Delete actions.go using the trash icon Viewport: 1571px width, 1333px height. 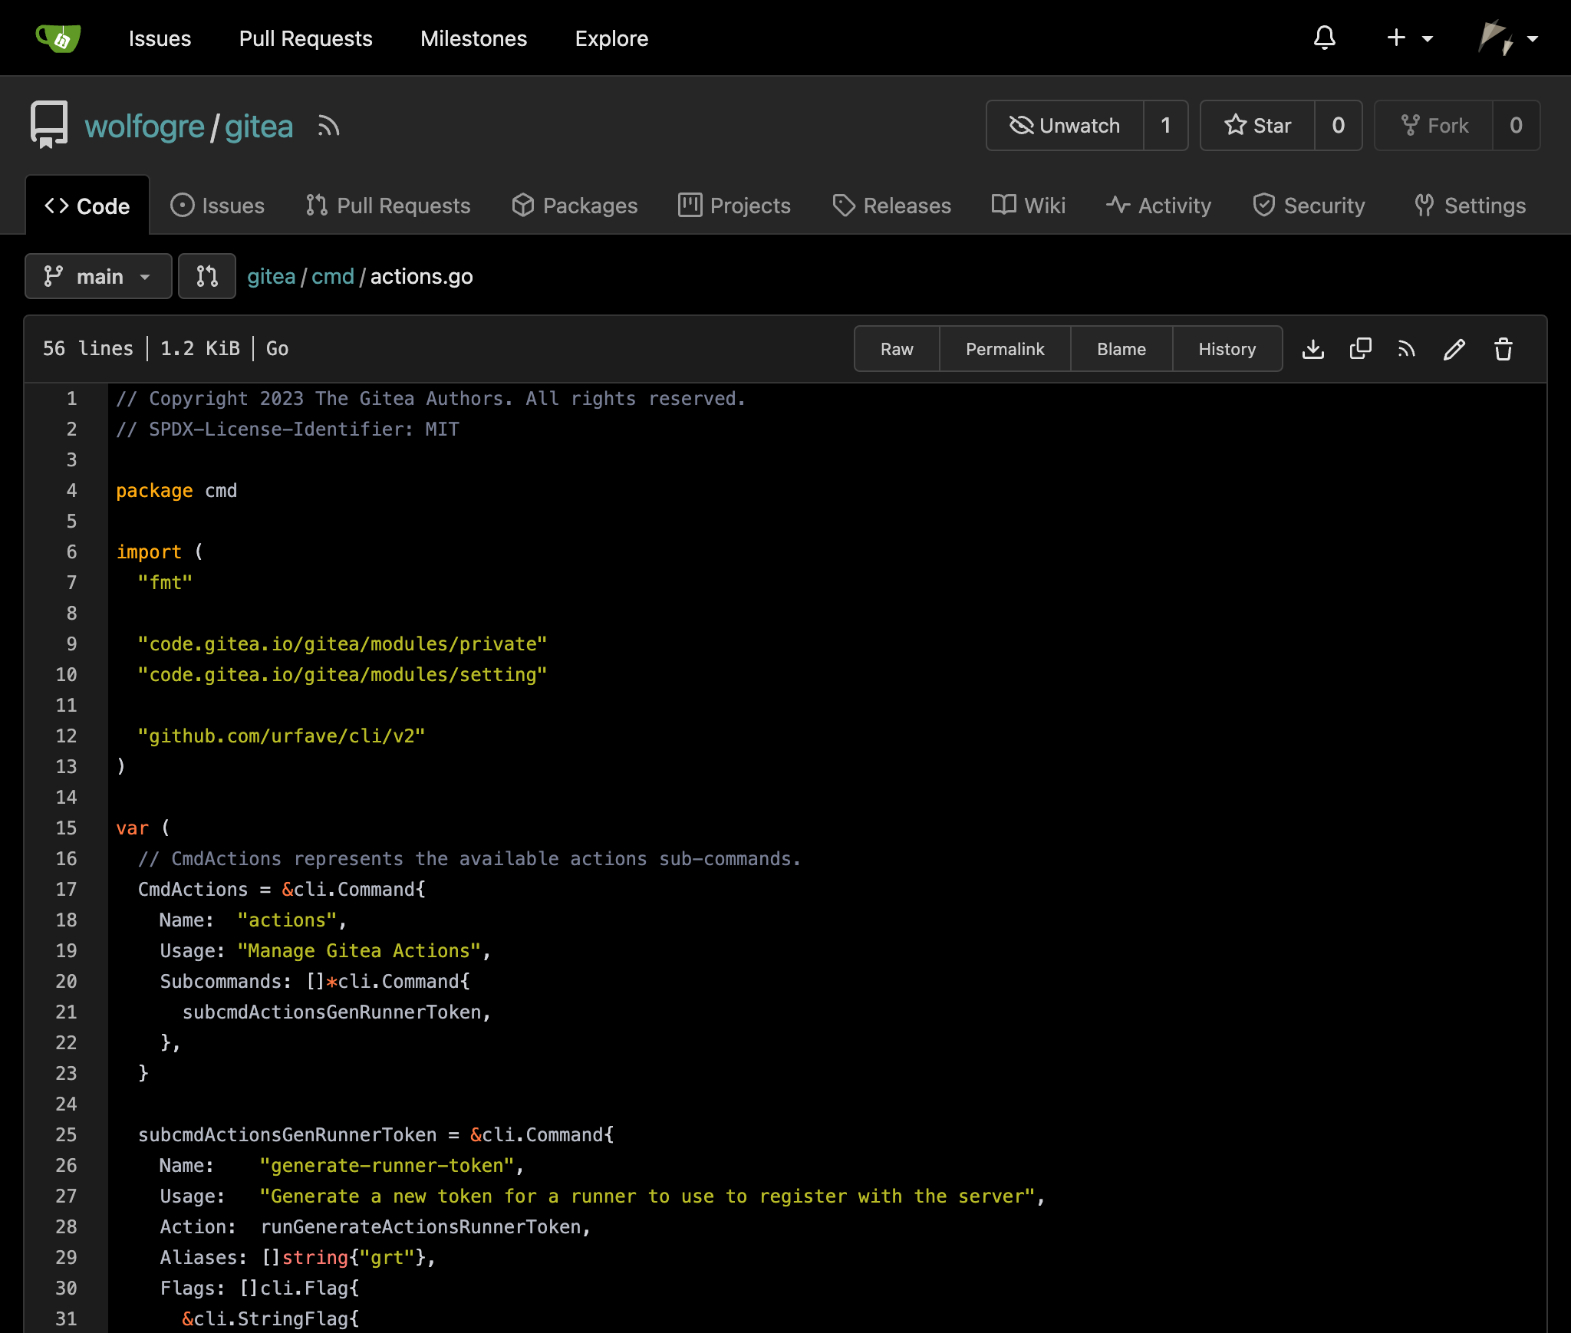point(1502,349)
